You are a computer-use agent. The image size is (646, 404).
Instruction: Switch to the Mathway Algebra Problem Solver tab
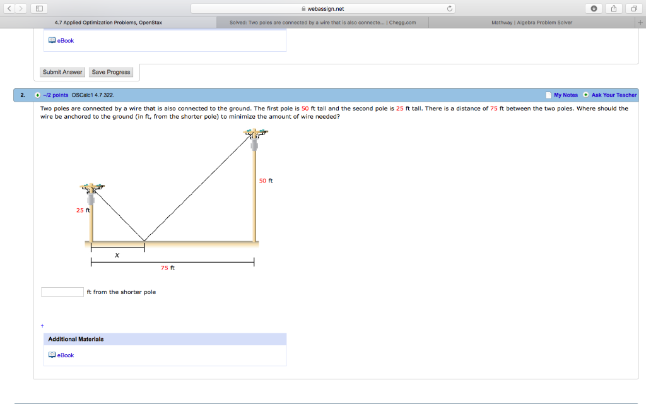[x=534, y=22]
